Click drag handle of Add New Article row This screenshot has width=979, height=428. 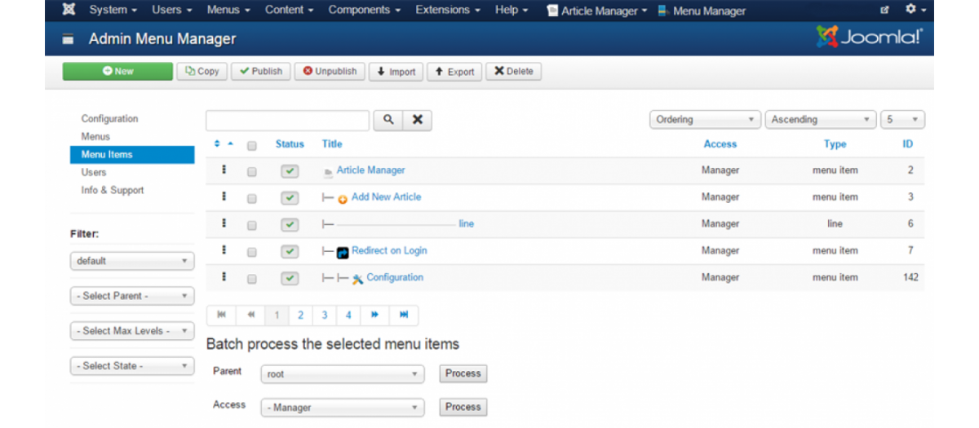click(224, 196)
